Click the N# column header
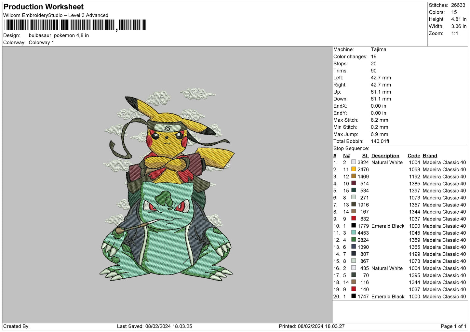470x332 pixels. pos(346,156)
